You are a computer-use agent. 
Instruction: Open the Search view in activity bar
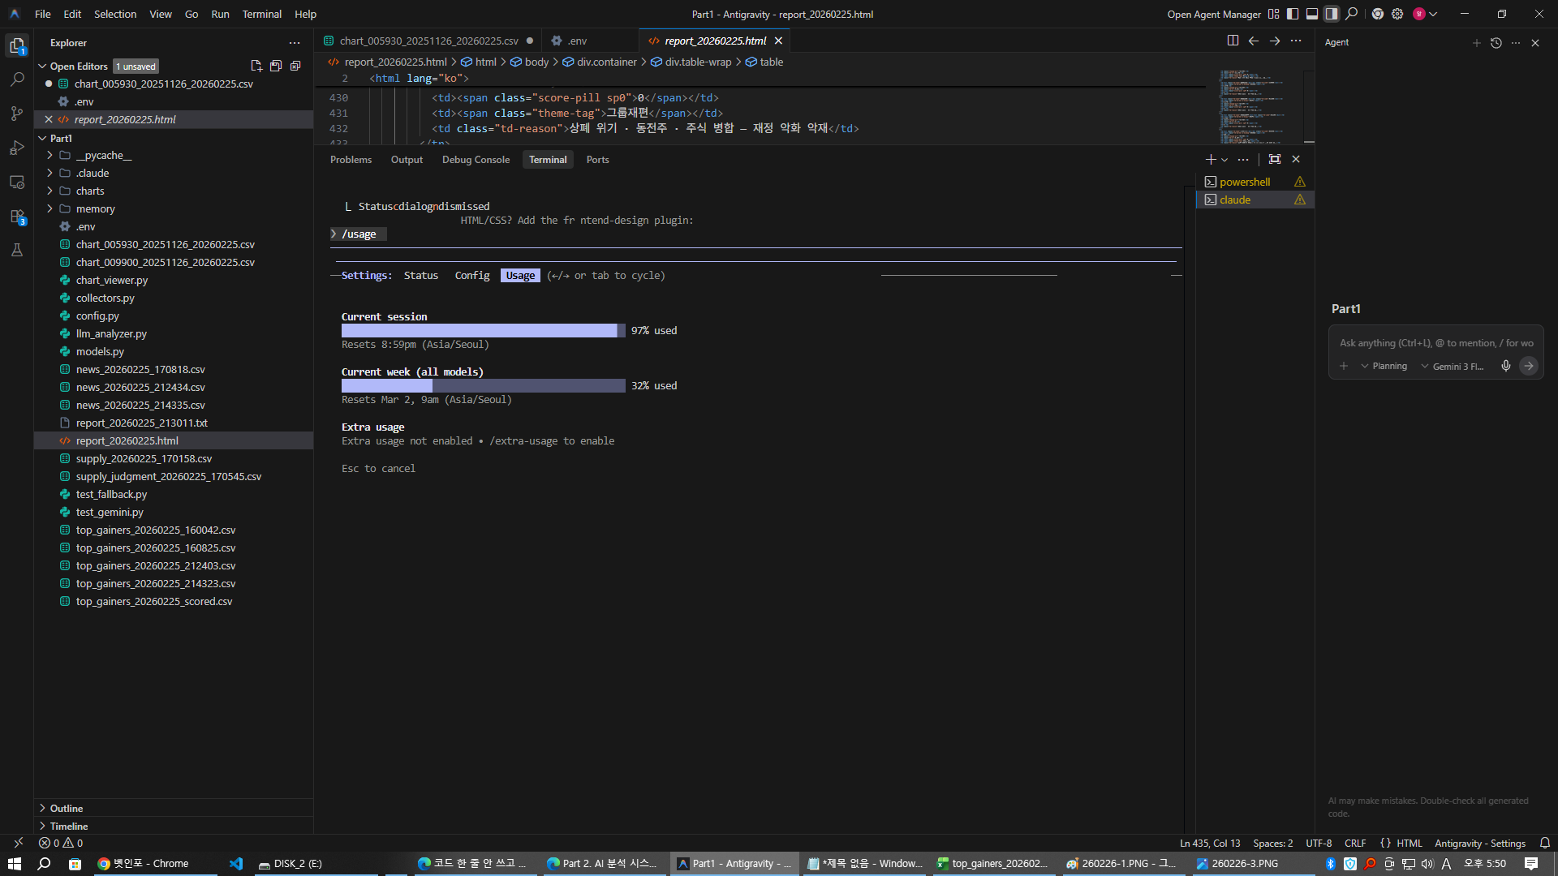(x=17, y=79)
